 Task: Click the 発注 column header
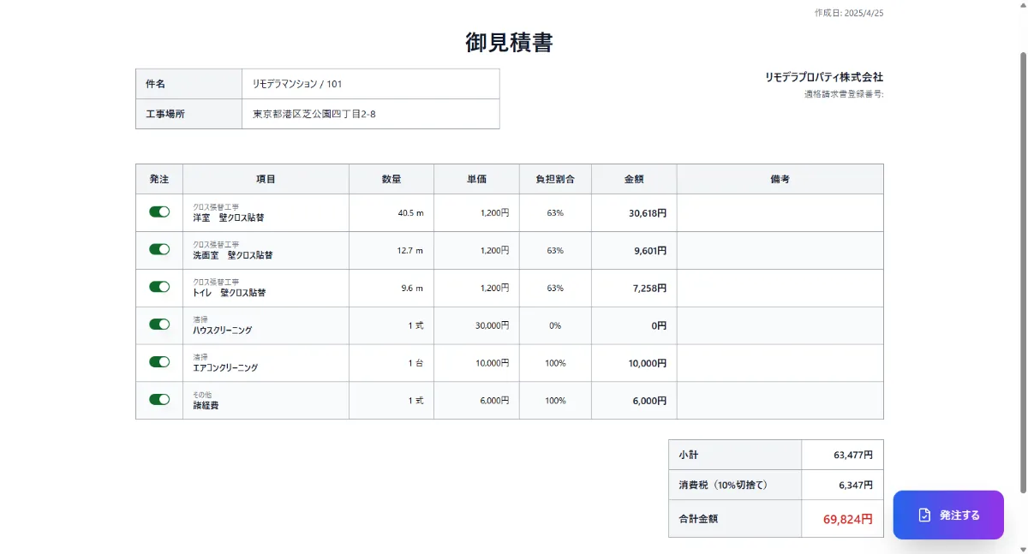(159, 179)
